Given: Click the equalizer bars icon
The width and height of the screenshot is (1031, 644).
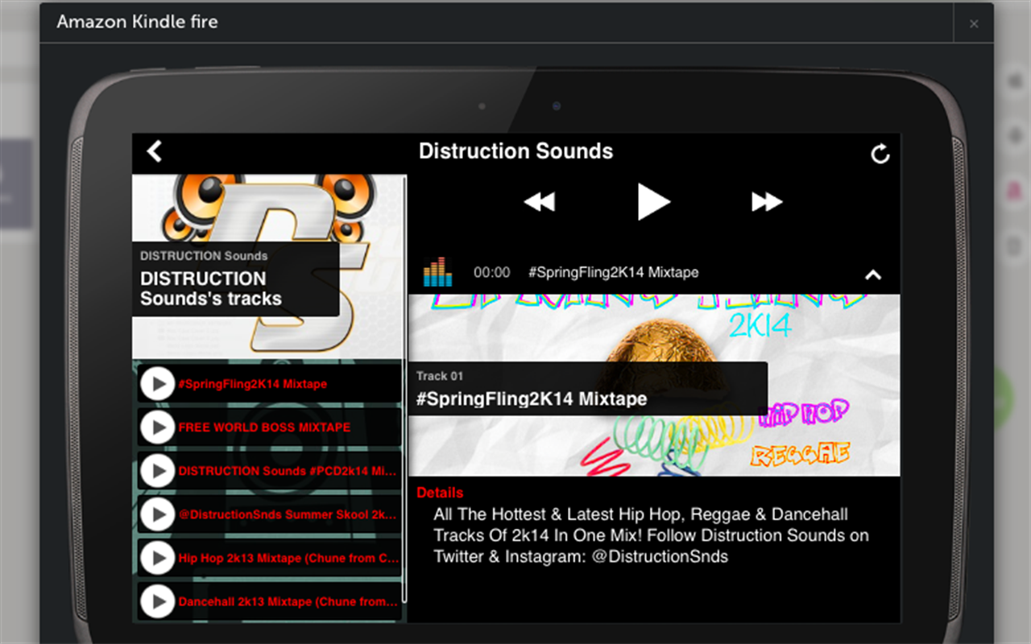Looking at the screenshot, I should pos(438,272).
